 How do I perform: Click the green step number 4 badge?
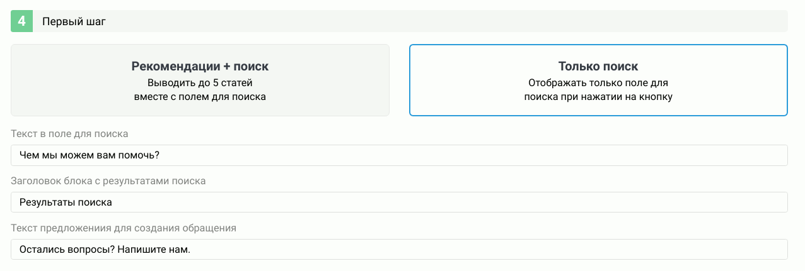[21, 21]
